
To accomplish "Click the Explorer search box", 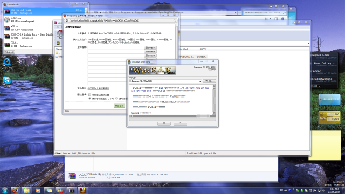I will tap(265, 13).
